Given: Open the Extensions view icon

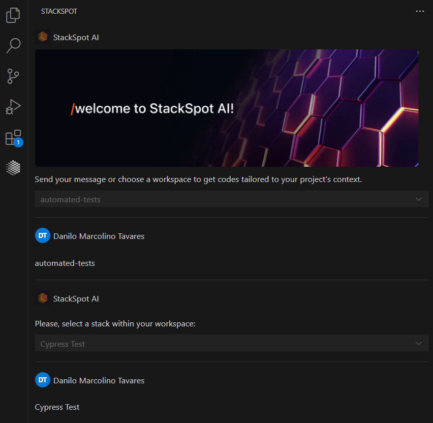Looking at the screenshot, I should coord(14,138).
